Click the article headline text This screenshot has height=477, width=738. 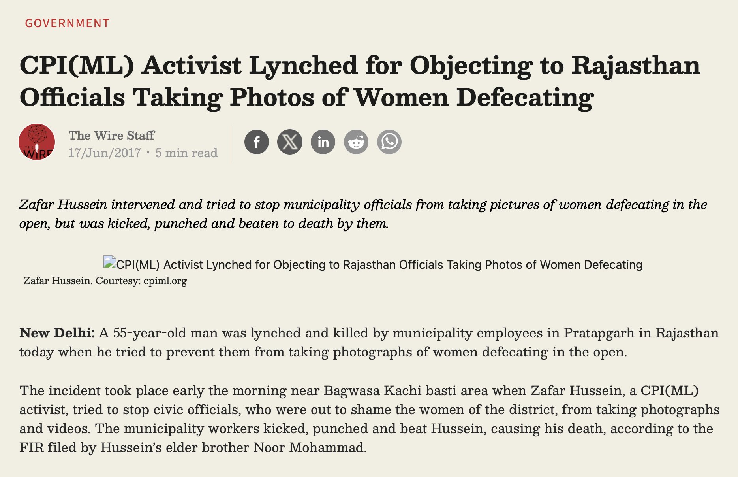pyautogui.click(x=360, y=81)
